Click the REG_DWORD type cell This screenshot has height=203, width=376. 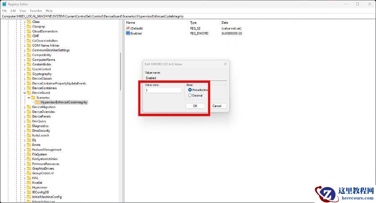(199, 33)
